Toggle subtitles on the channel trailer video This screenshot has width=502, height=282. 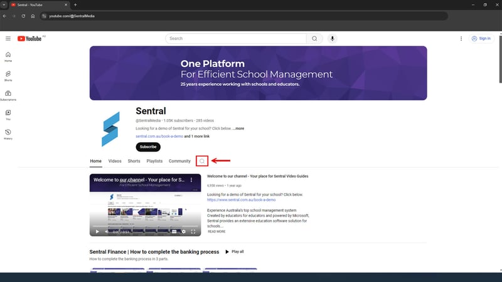pos(174,231)
